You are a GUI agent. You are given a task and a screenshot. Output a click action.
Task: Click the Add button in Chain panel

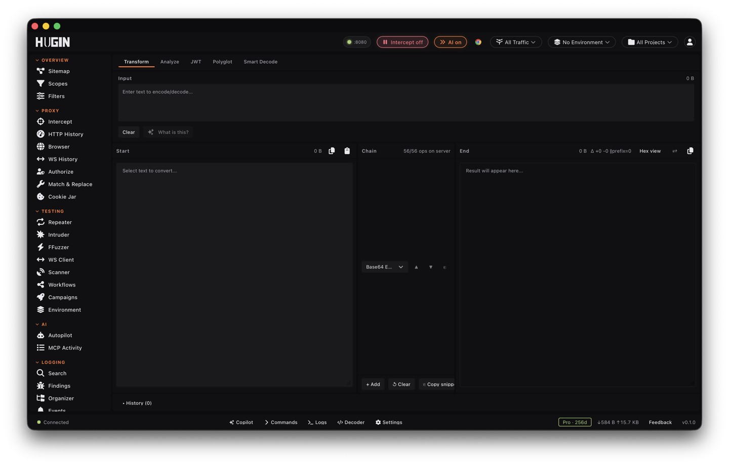[x=373, y=384]
